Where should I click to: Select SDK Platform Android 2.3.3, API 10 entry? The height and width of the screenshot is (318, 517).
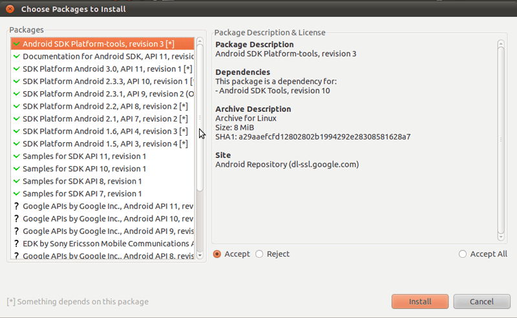coord(103,81)
